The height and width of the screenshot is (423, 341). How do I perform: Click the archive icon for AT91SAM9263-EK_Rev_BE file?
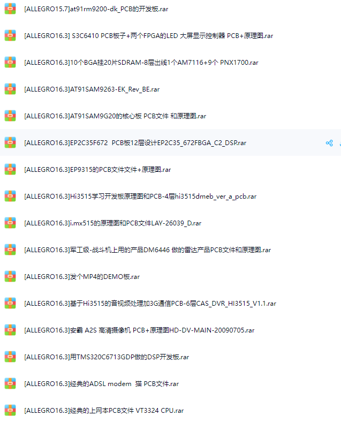click(x=10, y=89)
